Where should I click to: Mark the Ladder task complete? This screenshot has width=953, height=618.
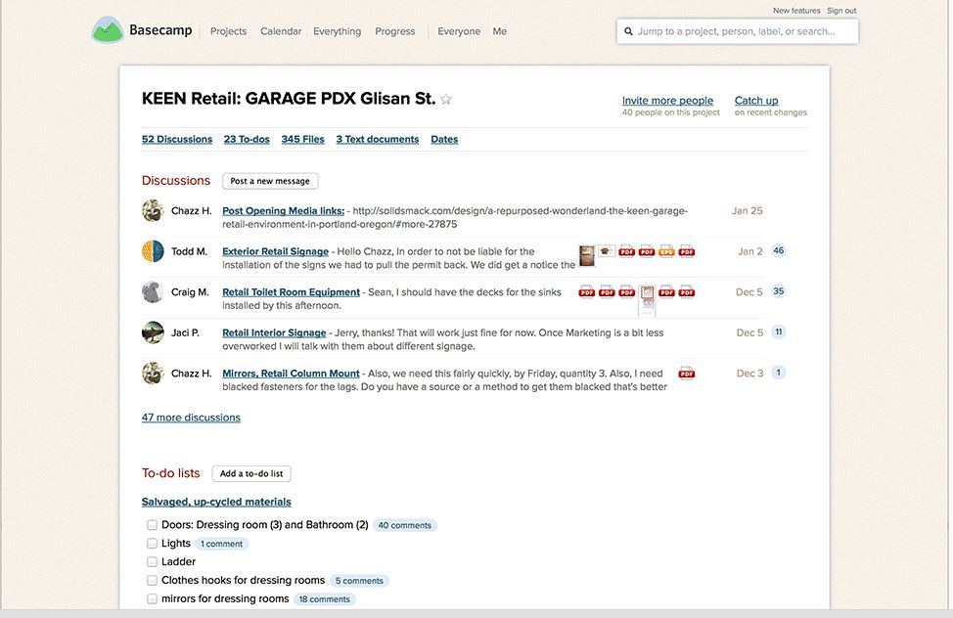tap(152, 561)
